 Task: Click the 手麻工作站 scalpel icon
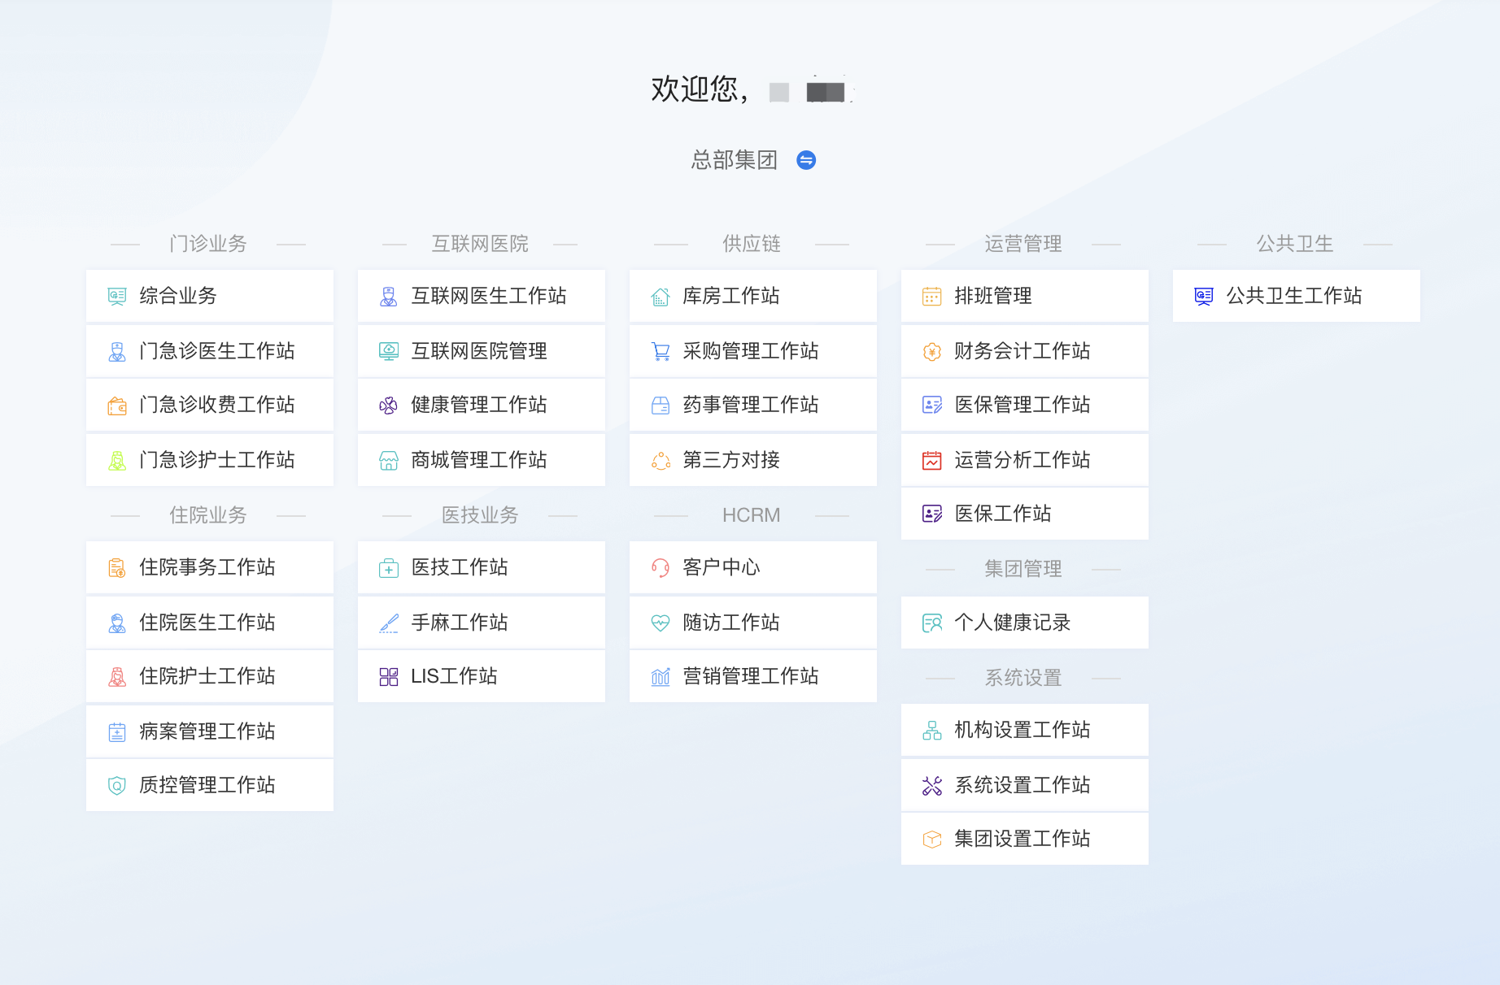click(389, 623)
